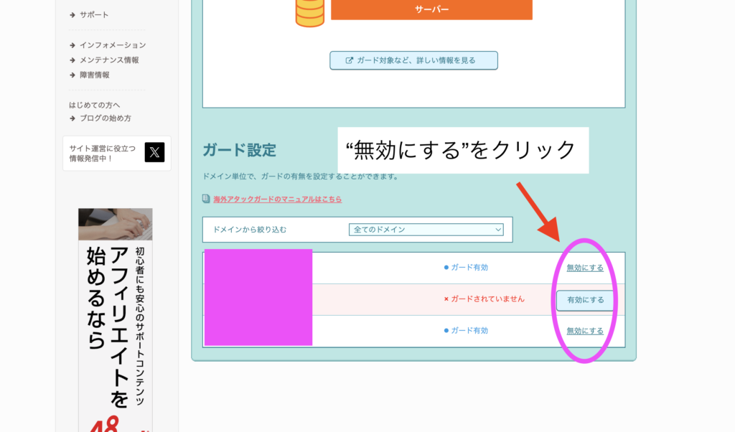The image size is (735, 432).
Task: Click the red ガードされていません status
Action: pos(484,299)
